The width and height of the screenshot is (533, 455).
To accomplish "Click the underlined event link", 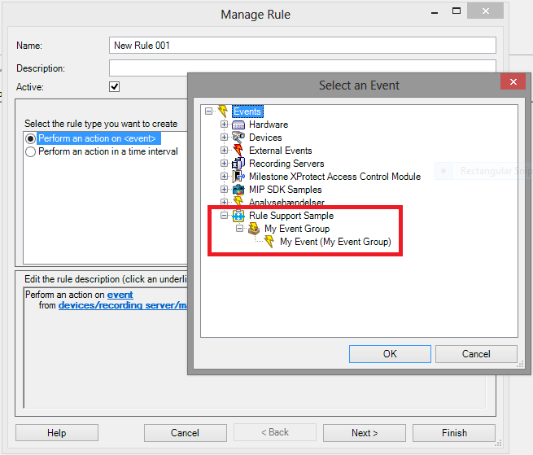I will point(120,295).
